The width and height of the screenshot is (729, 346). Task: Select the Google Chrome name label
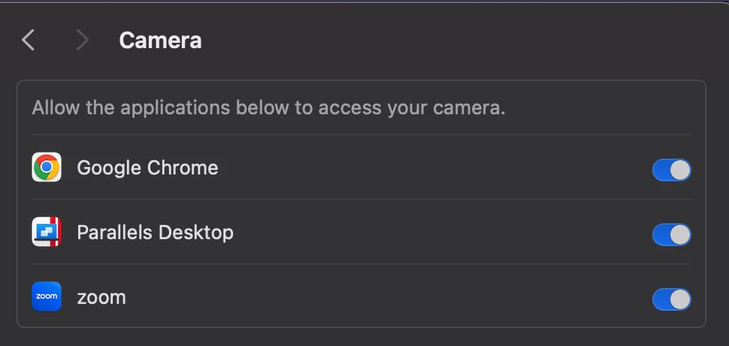(x=147, y=168)
